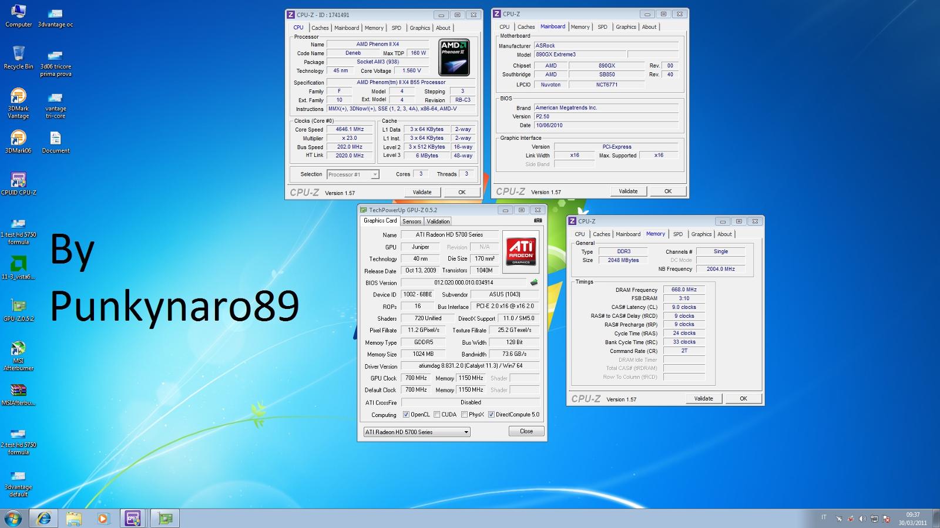Open the 11-3_vista6 AMD installer icon
This screenshot has width=940, height=528.
(18, 267)
